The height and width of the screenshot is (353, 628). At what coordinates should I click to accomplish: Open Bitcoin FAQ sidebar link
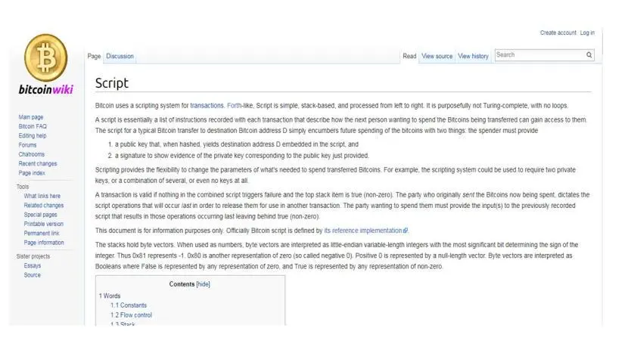[33, 126]
